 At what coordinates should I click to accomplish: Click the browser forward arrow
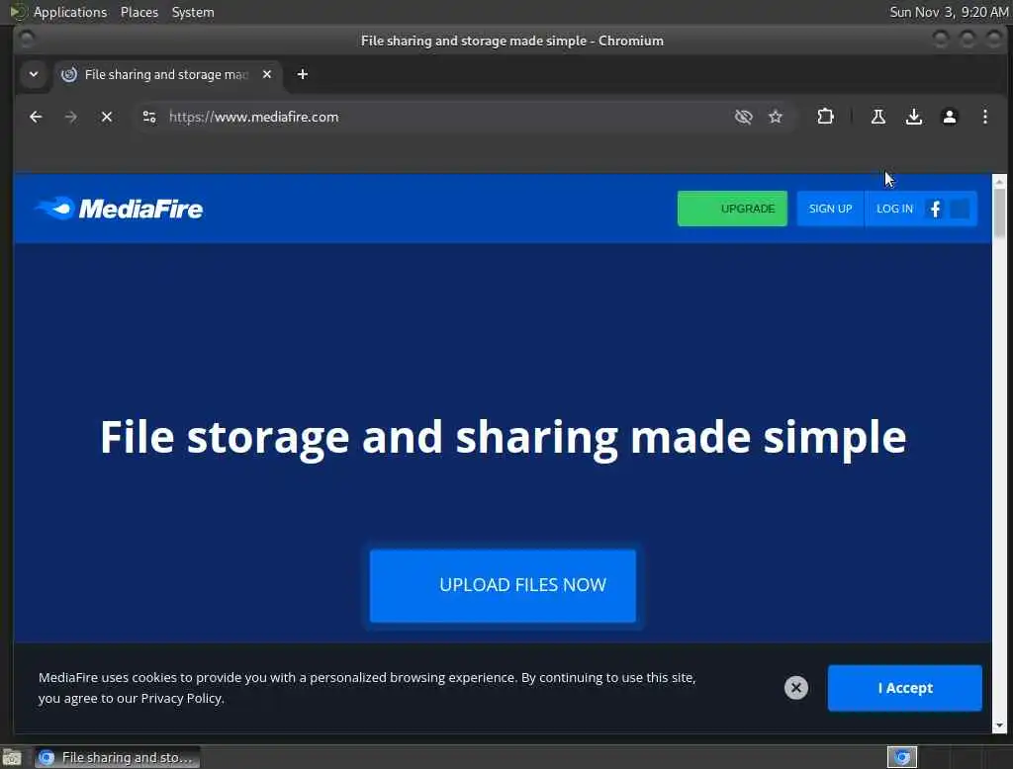(x=71, y=117)
